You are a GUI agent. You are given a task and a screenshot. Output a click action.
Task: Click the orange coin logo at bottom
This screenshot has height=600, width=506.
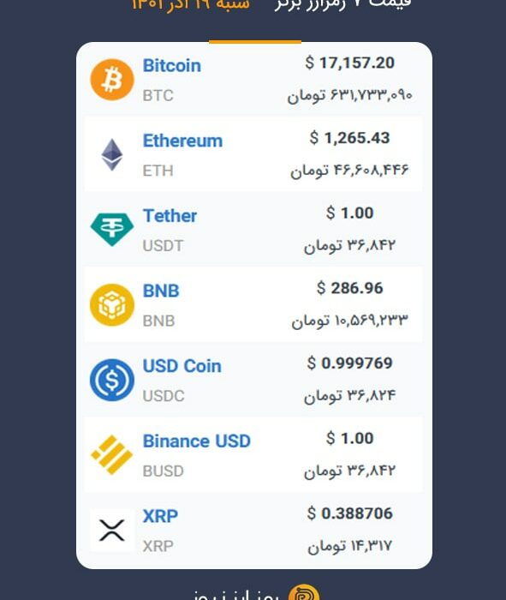pyautogui.click(x=304, y=593)
